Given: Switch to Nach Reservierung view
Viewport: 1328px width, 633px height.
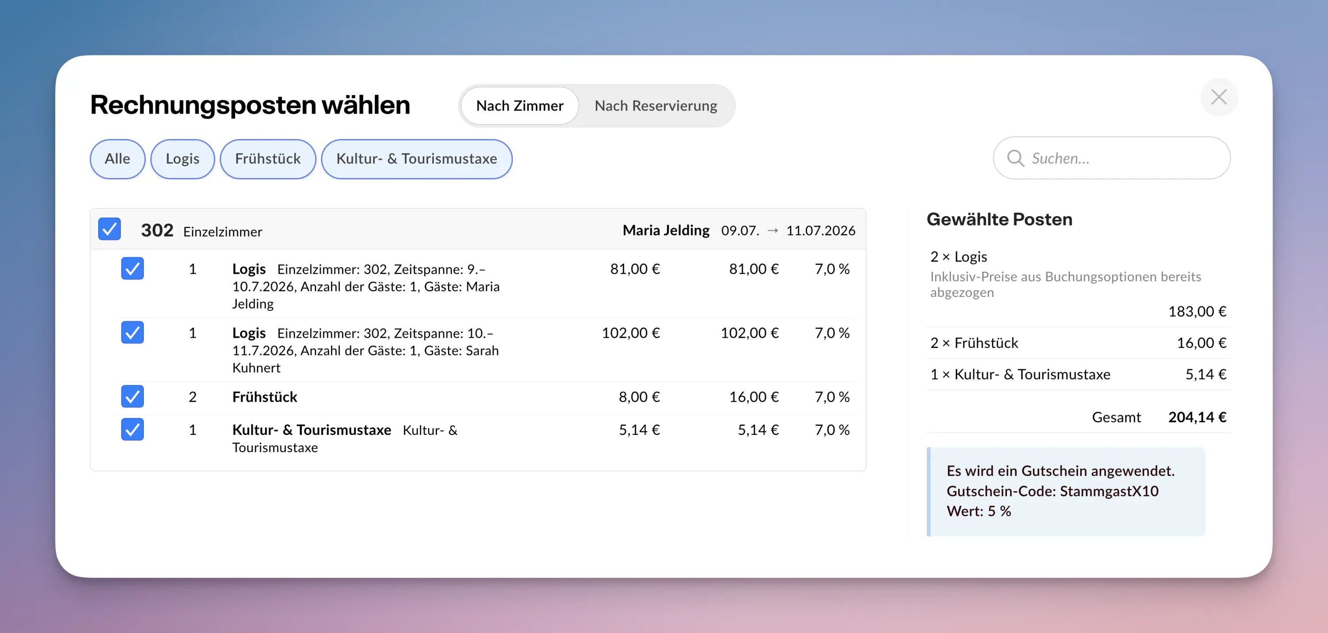Looking at the screenshot, I should [x=655, y=106].
